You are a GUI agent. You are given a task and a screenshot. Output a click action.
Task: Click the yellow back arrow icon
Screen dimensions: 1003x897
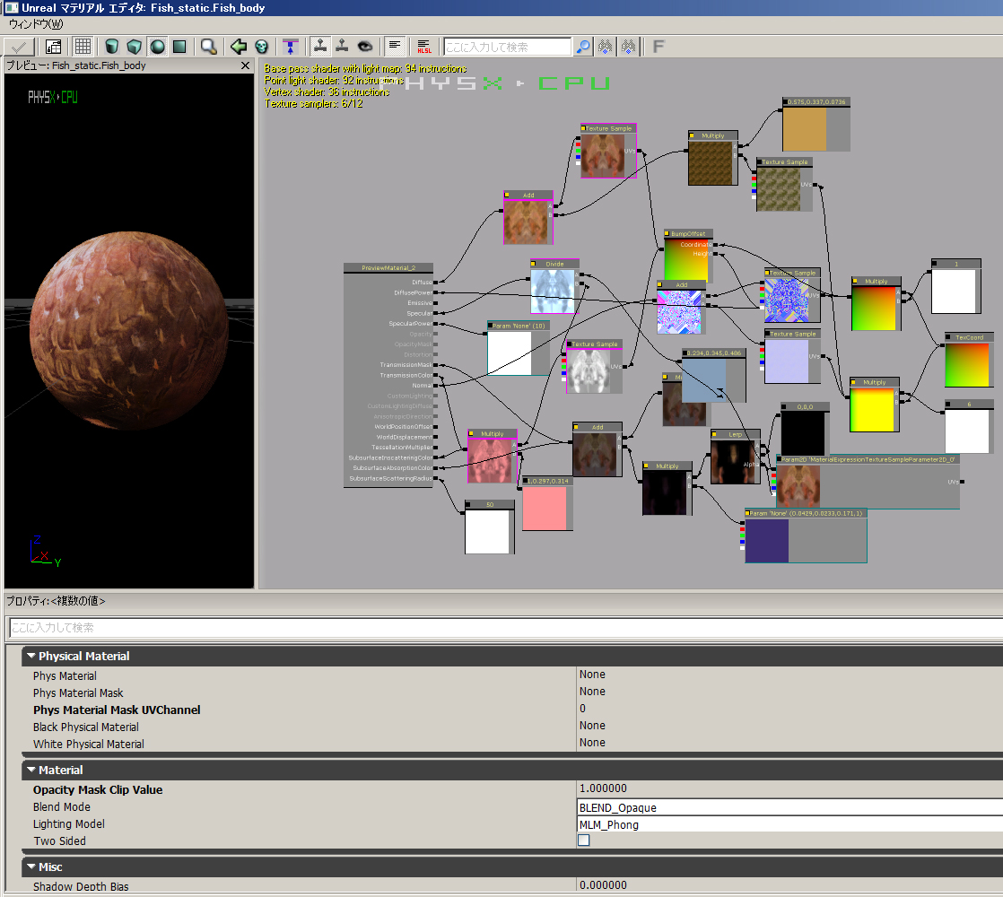click(x=238, y=47)
